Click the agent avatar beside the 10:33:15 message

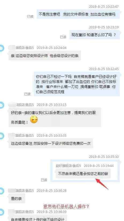(2, 105)
